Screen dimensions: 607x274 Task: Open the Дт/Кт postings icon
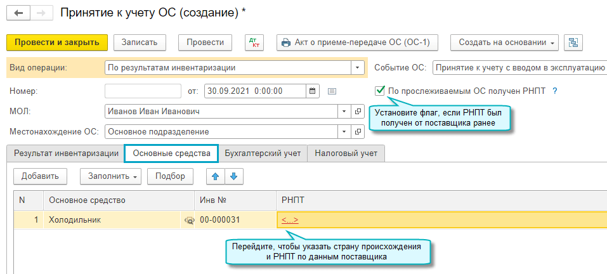254,42
